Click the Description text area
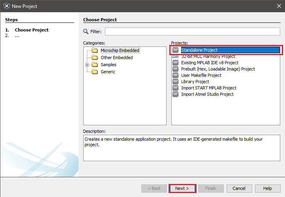This screenshot has height=197, width=285. (x=182, y=148)
